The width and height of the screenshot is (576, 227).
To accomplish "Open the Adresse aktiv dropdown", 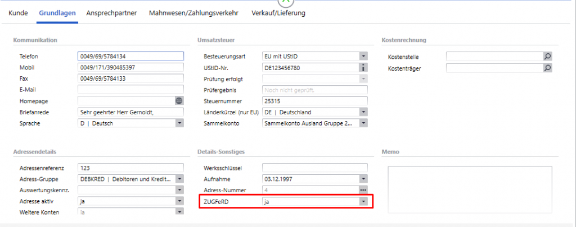I will (179, 201).
